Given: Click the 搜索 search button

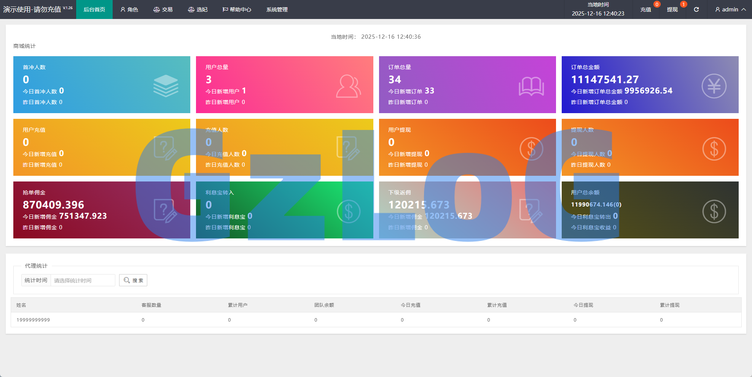Looking at the screenshot, I should [x=133, y=280].
